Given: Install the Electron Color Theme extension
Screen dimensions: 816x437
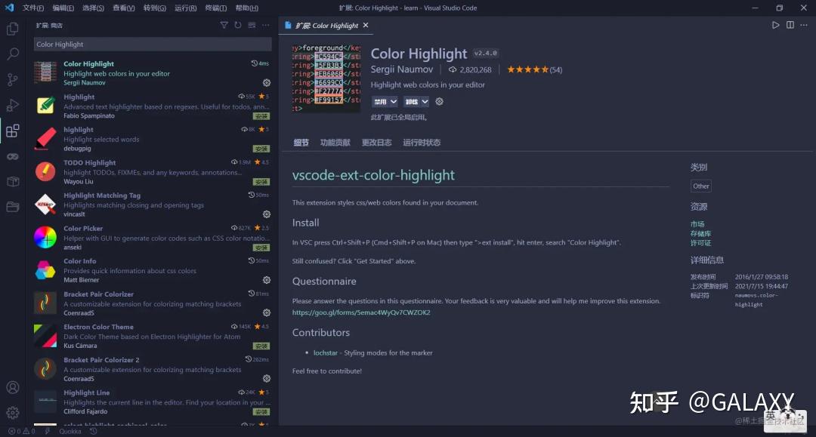Looking at the screenshot, I should pos(261,346).
